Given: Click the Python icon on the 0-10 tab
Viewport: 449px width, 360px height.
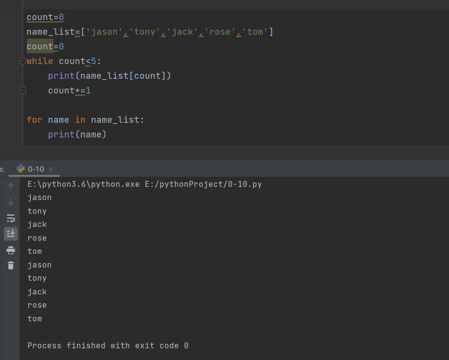Looking at the screenshot, I should (21, 168).
